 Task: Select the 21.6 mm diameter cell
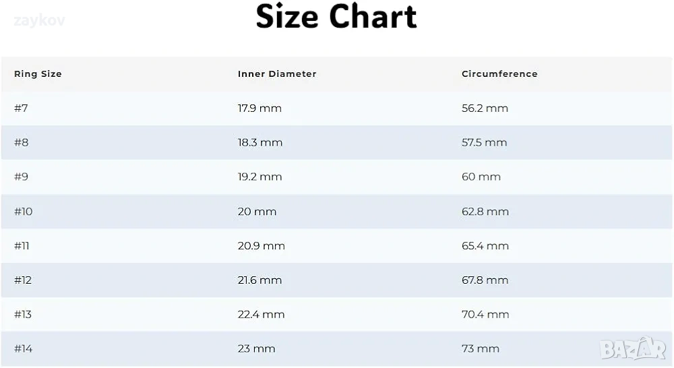[x=261, y=280]
